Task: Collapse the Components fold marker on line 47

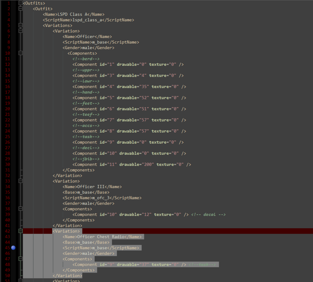Action: coord(21,259)
